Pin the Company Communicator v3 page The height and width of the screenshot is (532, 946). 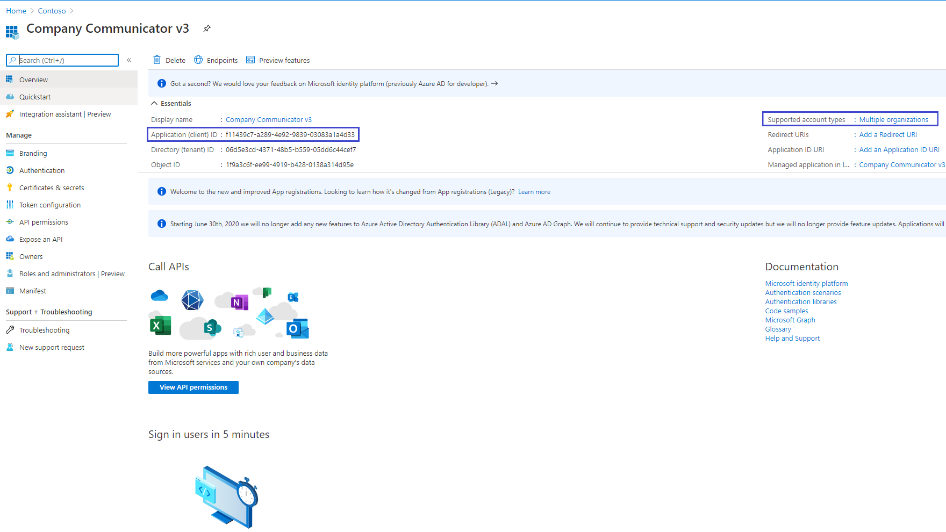pos(207,28)
